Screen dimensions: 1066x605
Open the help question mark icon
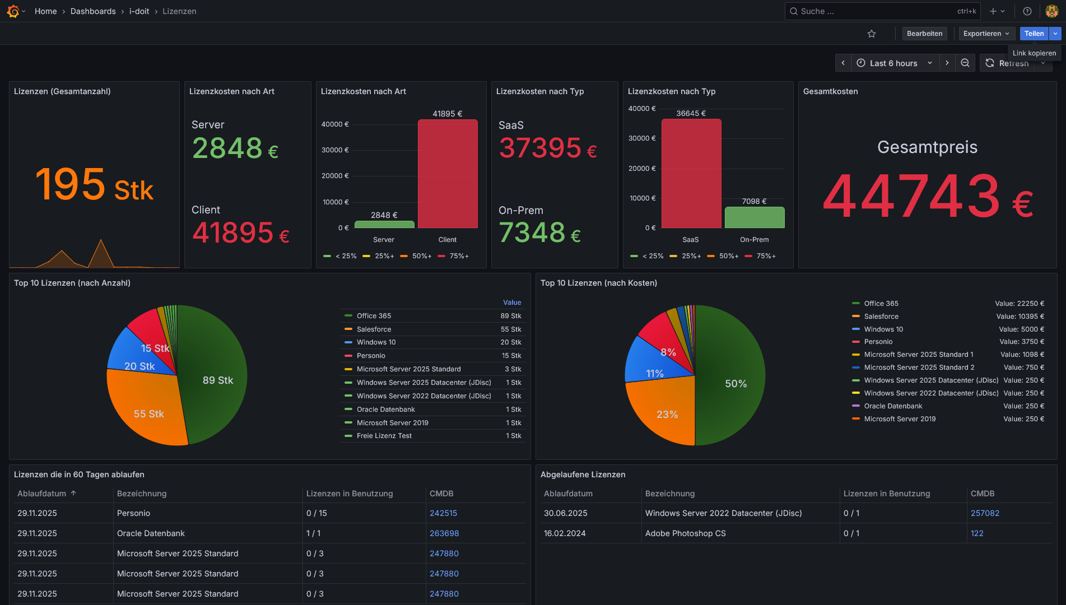tap(1027, 11)
